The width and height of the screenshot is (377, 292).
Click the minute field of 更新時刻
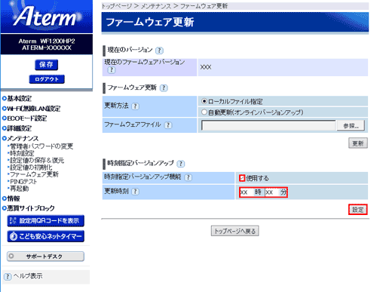[272, 192]
